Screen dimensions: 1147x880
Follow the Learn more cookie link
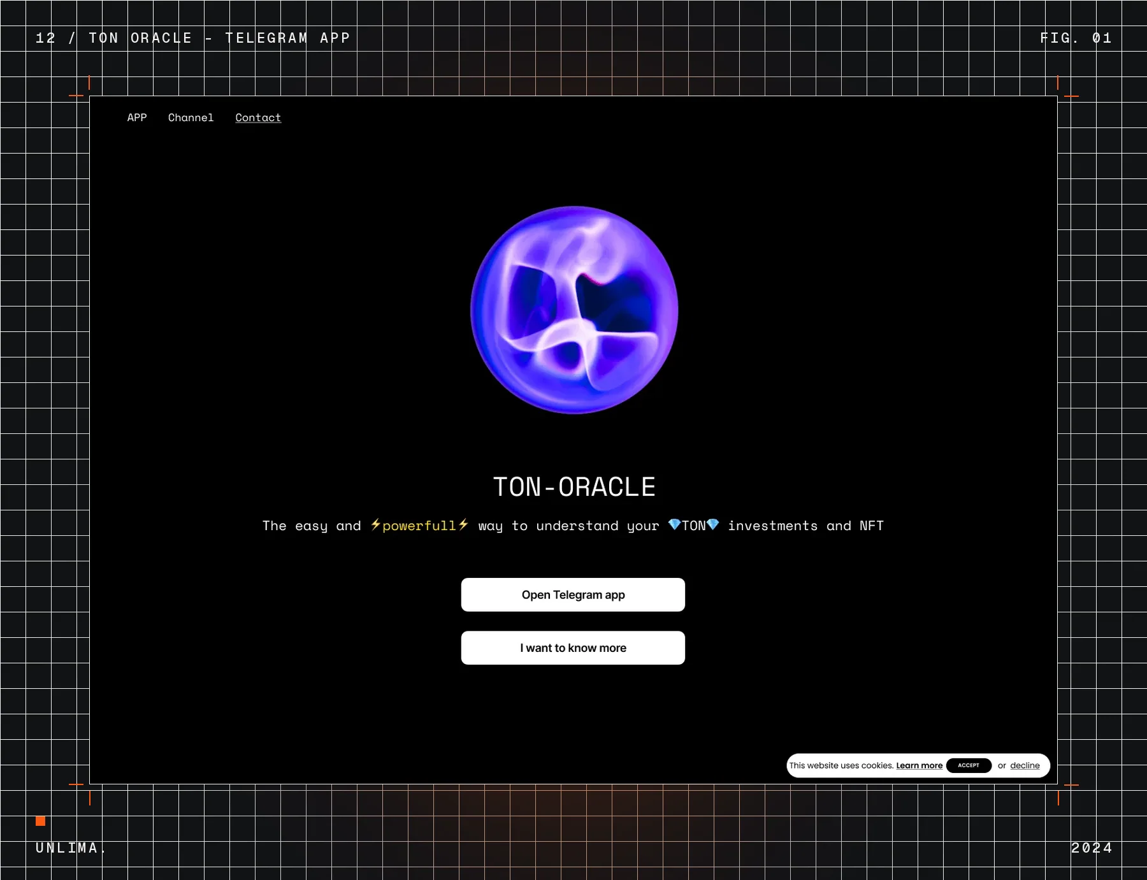click(x=920, y=765)
